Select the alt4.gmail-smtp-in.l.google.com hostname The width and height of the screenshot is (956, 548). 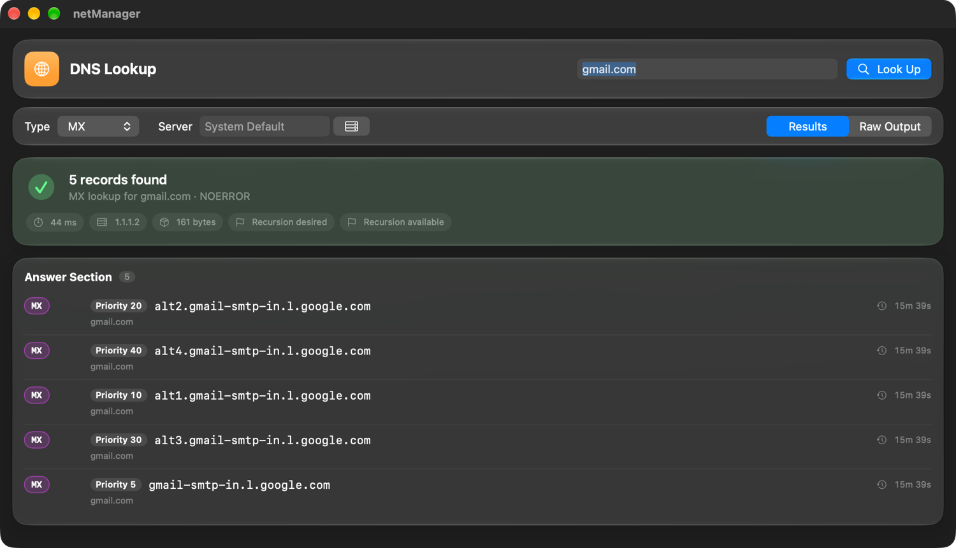pos(263,351)
